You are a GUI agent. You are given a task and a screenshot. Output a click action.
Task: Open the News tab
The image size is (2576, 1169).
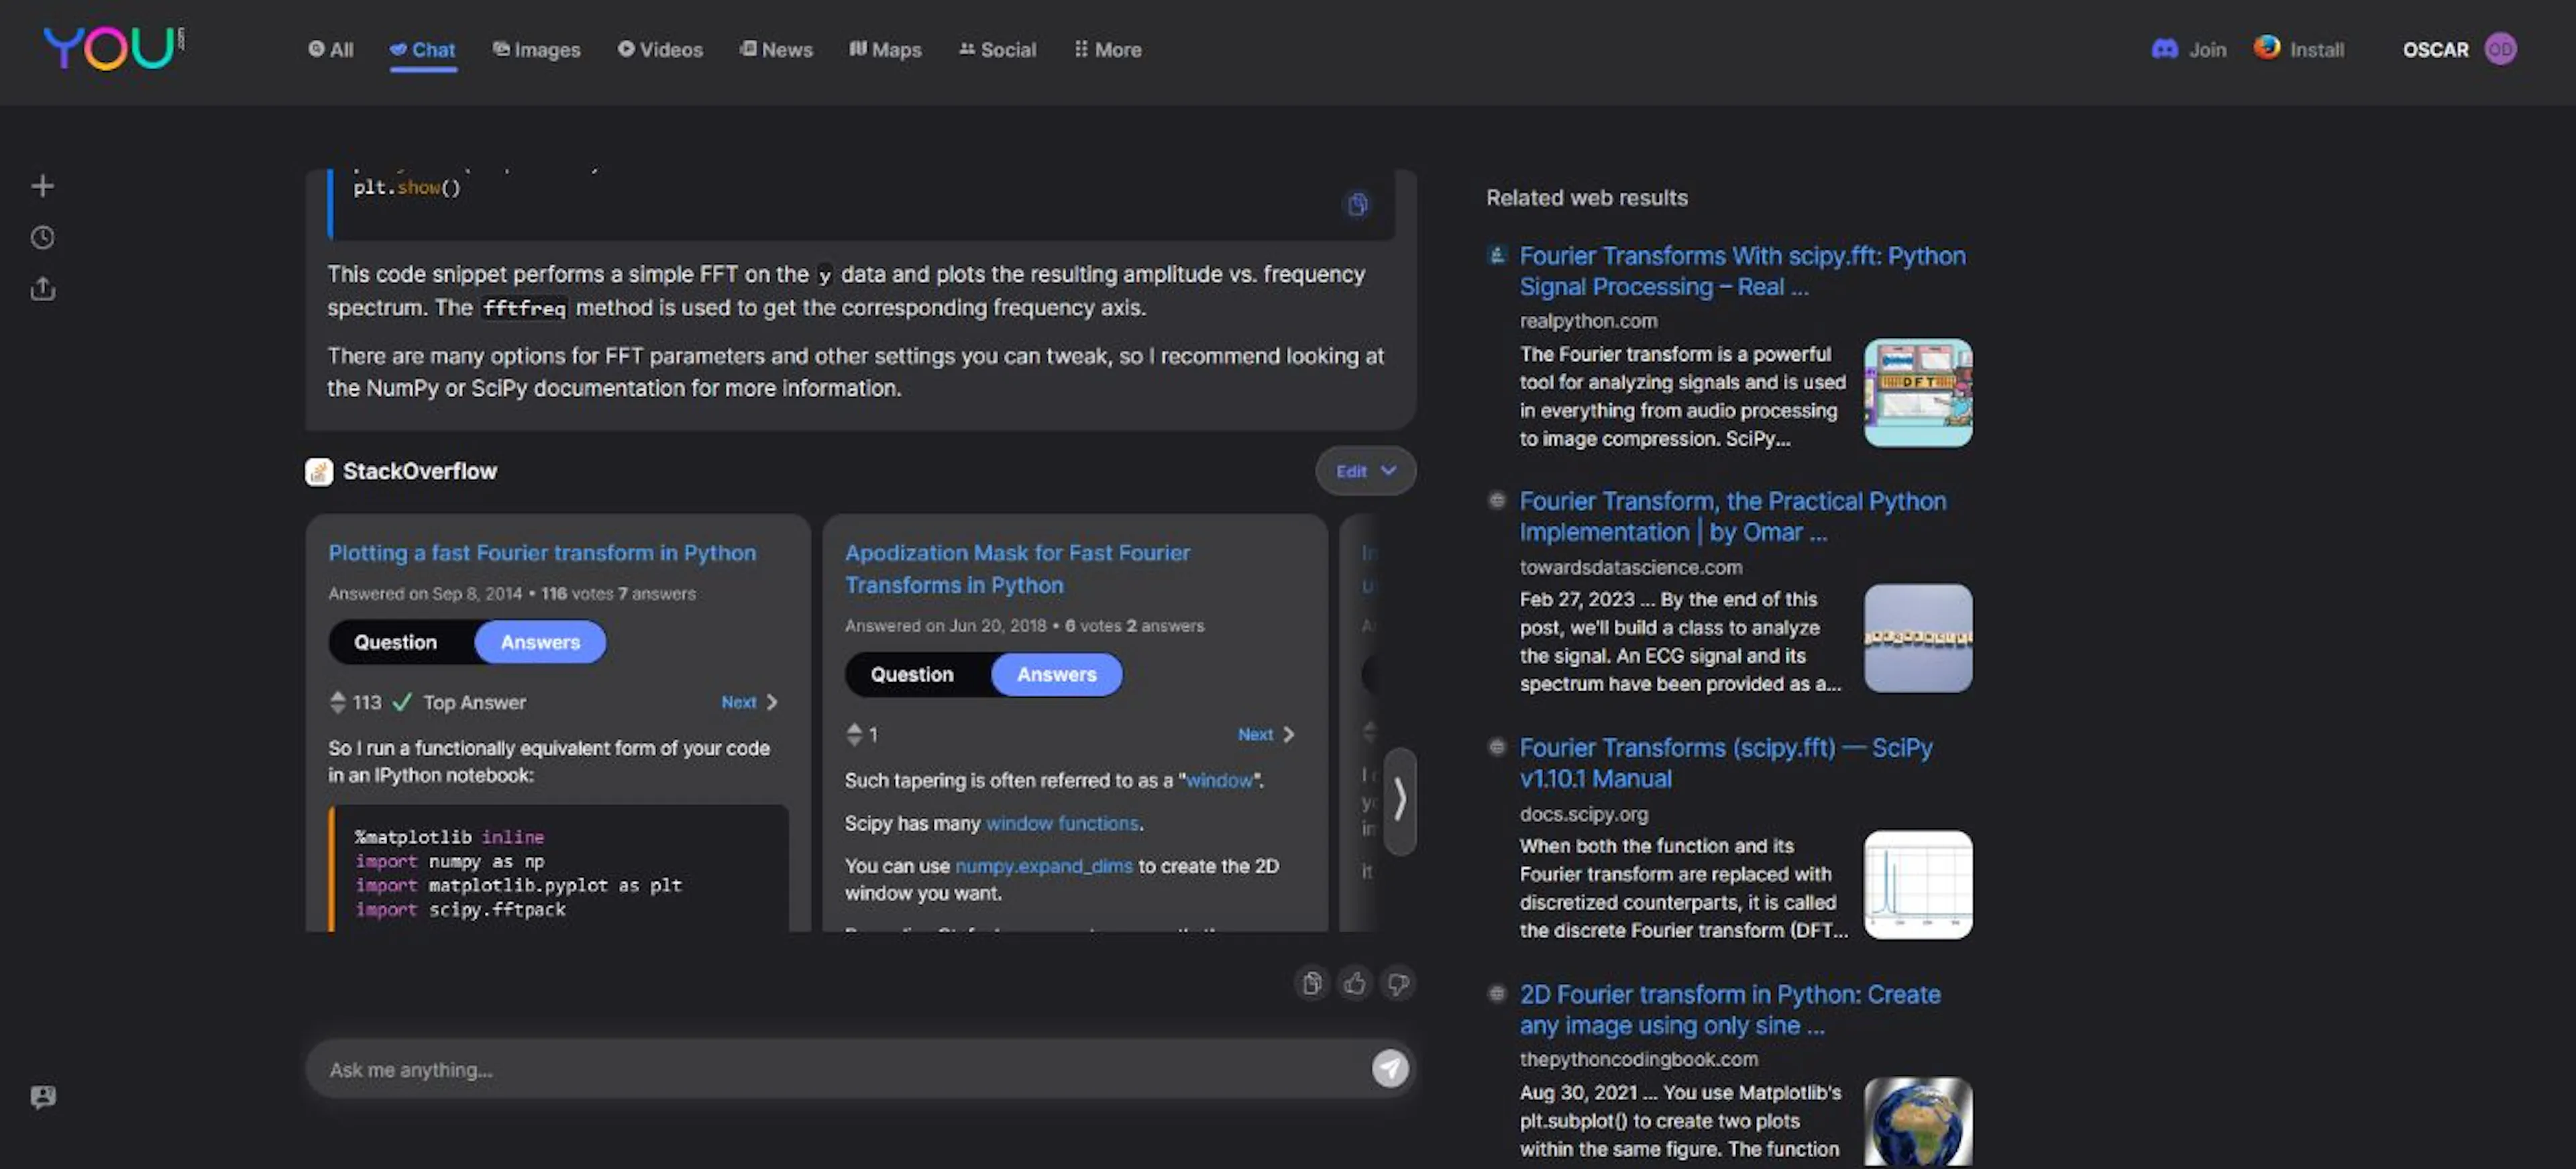click(776, 49)
